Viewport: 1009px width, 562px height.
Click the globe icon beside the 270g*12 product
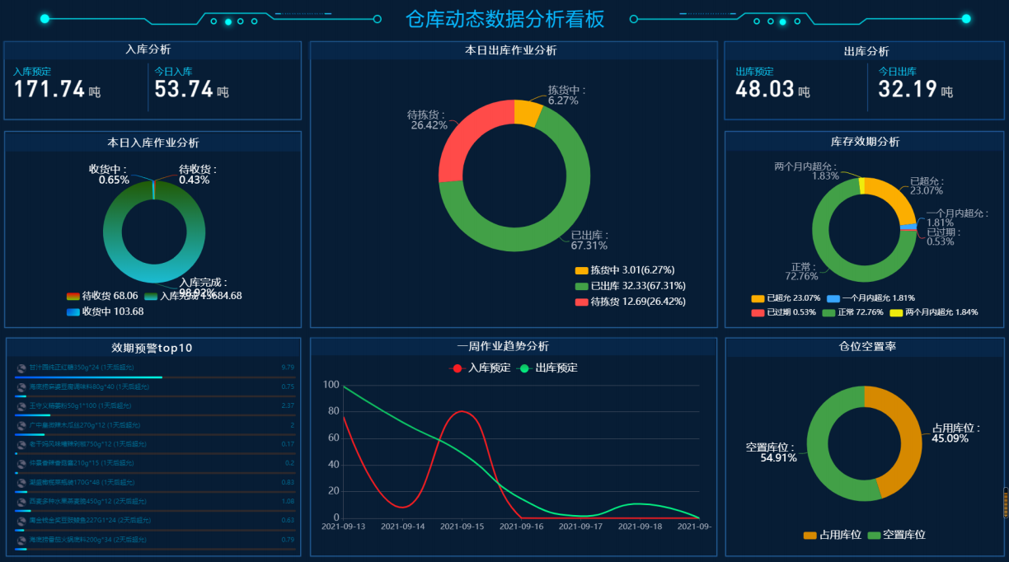pos(21,425)
